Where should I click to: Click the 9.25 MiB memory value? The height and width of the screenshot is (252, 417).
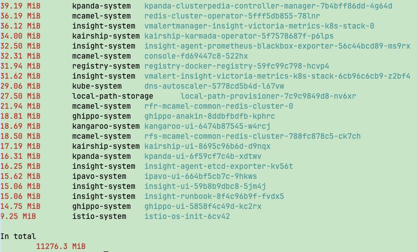click(x=19, y=216)
